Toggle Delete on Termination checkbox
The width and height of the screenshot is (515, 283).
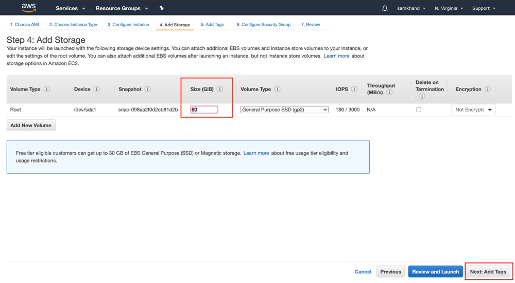coord(419,110)
